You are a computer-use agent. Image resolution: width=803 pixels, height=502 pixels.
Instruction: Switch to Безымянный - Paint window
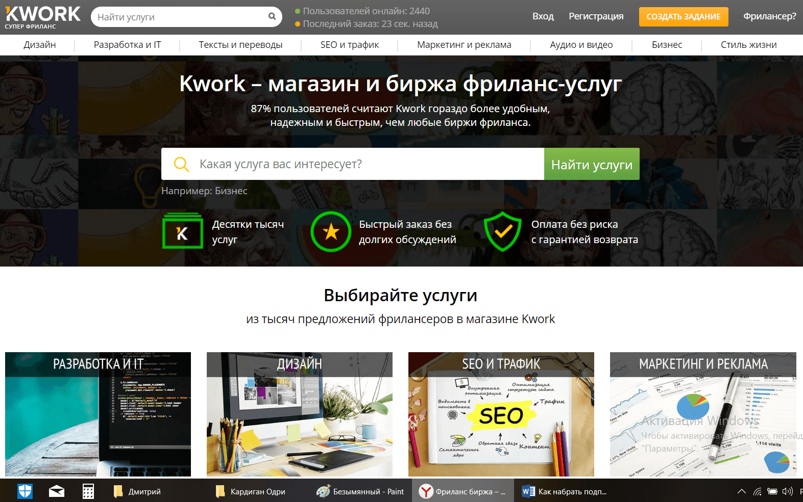(360, 491)
